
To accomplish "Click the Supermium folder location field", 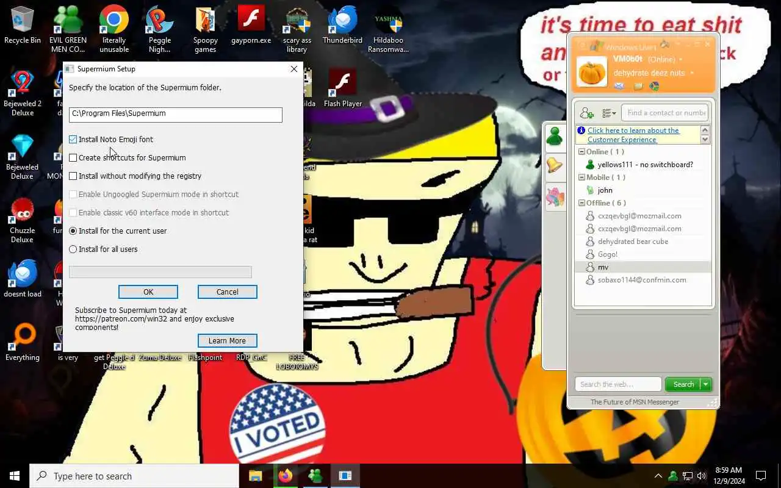I will (x=176, y=114).
